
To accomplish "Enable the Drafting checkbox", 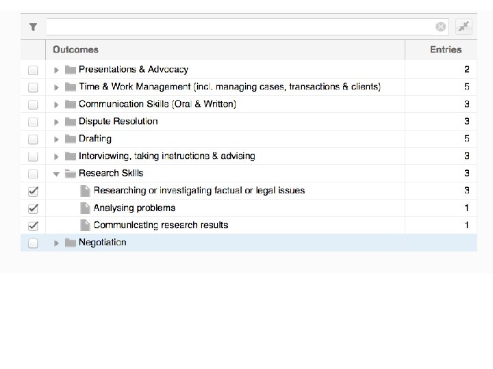I will [33, 139].
